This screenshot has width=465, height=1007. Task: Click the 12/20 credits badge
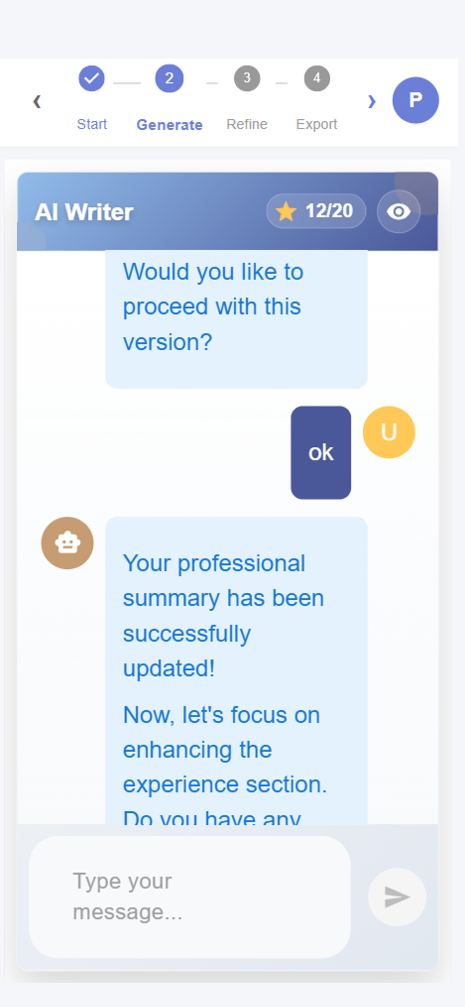click(x=316, y=211)
